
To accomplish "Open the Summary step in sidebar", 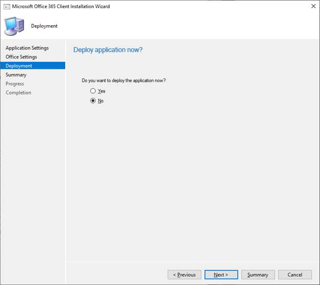I will click(x=16, y=75).
